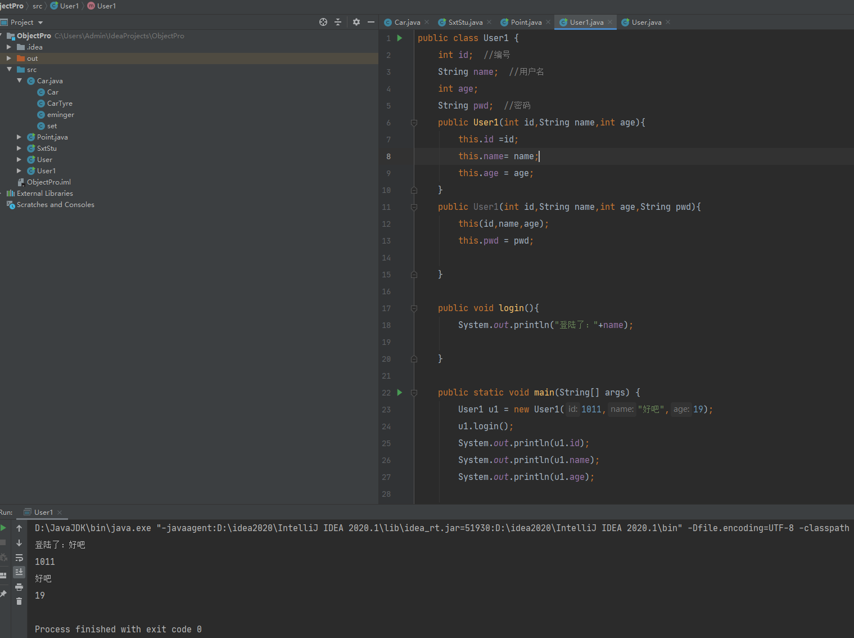Collapse the src folder

9,70
